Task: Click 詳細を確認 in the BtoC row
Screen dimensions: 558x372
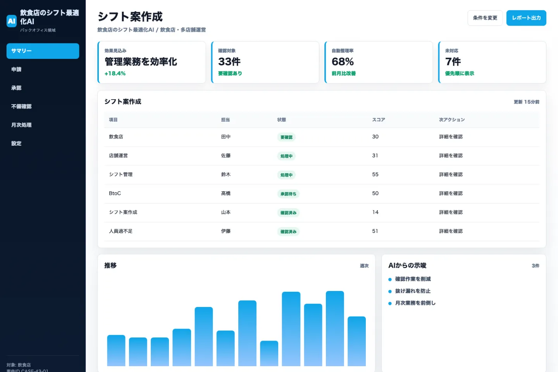Action: tap(451, 193)
